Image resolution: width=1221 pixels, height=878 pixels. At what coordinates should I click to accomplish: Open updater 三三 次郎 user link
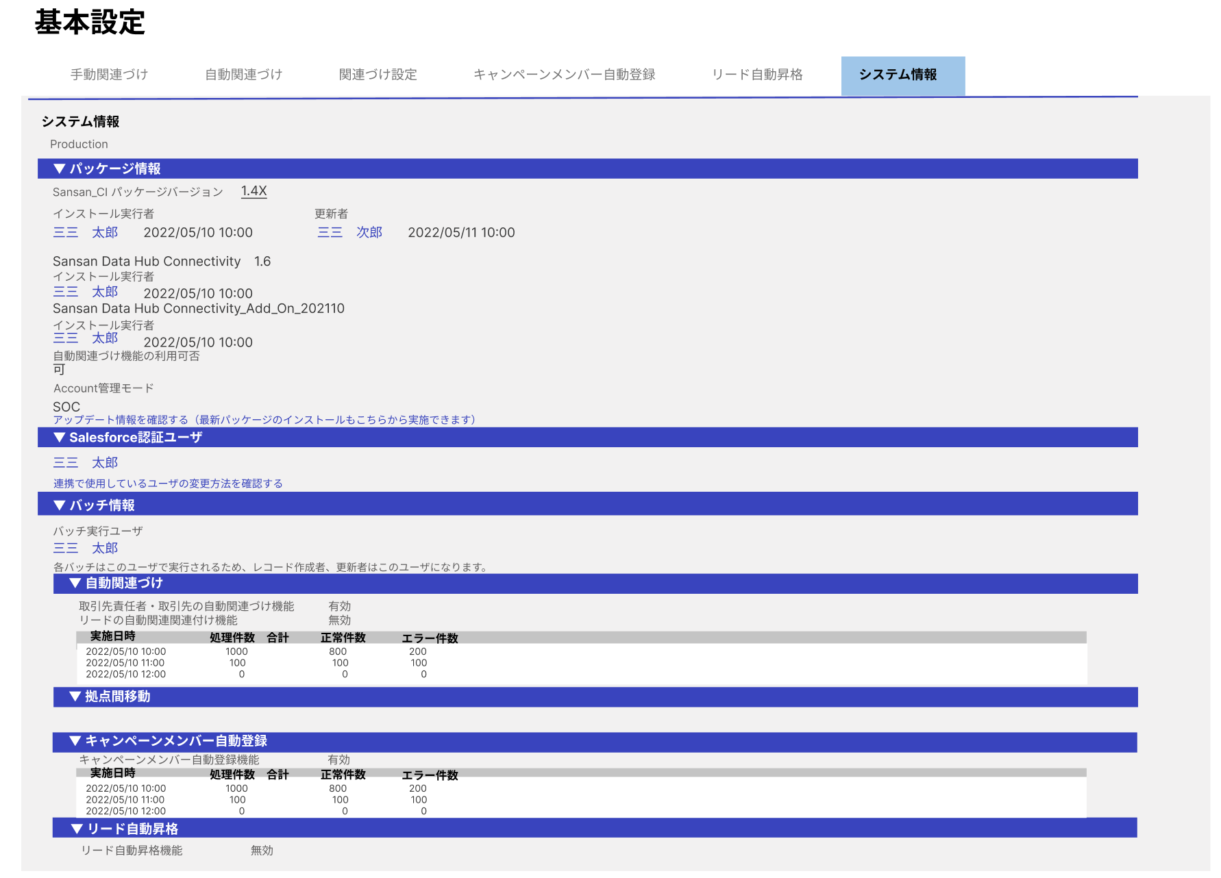349,233
